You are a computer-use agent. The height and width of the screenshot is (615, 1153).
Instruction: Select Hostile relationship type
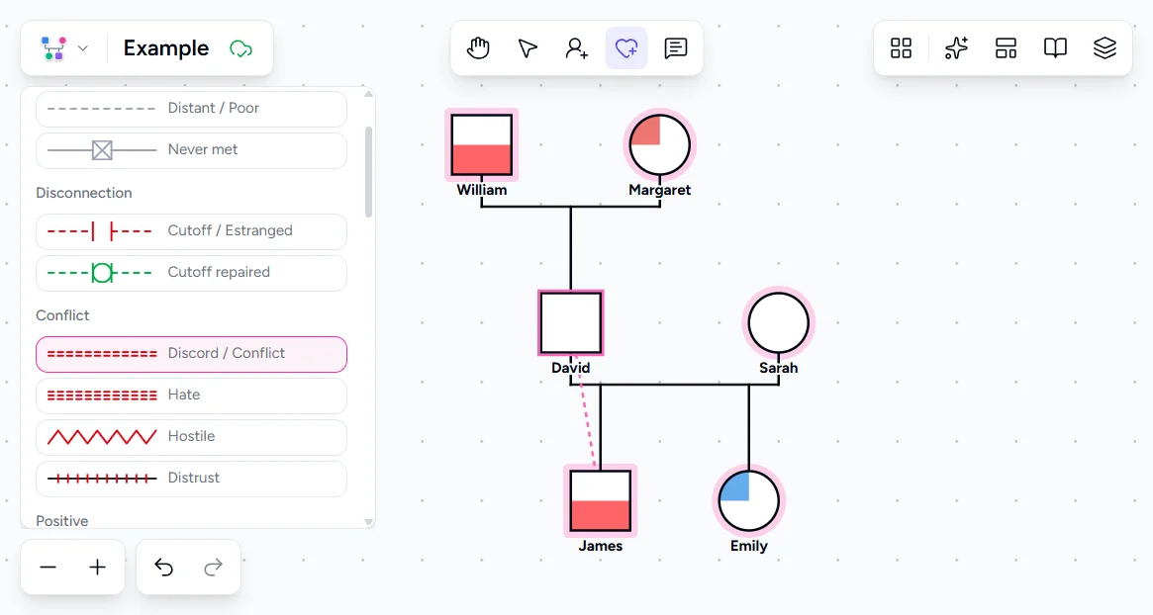click(x=191, y=437)
